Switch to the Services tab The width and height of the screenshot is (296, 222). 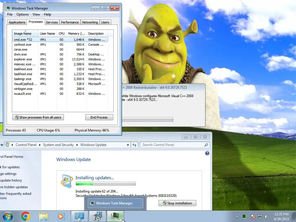pos(52,22)
